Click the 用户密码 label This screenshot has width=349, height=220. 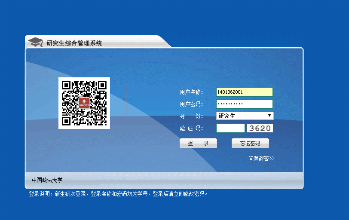point(191,104)
